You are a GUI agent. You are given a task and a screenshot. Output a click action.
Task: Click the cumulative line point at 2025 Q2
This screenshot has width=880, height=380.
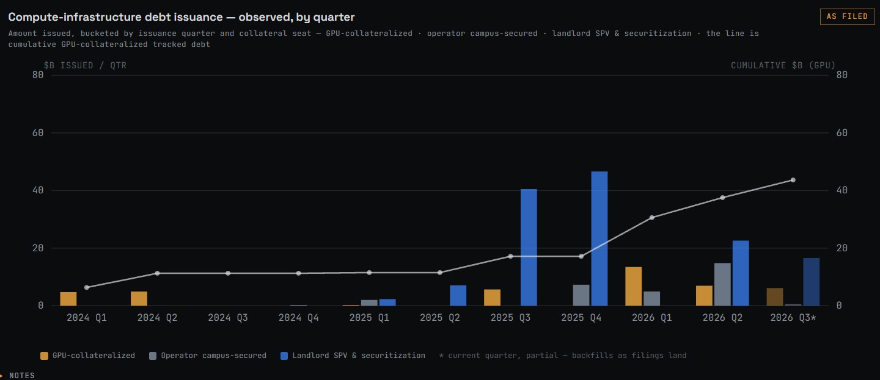[x=440, y=273]
